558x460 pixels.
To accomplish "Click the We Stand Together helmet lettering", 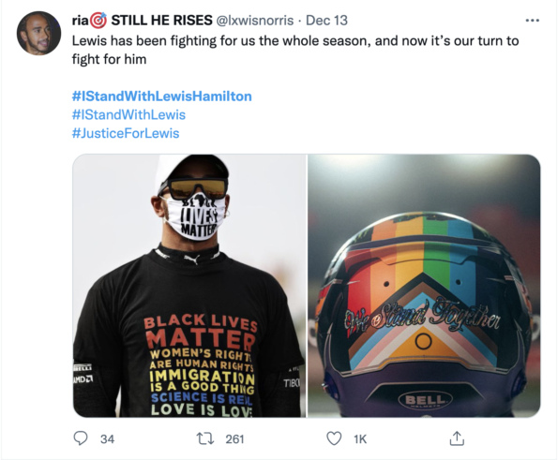I will click(x=422, y=317).
